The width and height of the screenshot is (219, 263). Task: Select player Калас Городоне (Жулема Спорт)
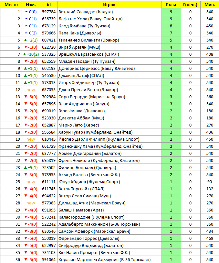[91, 217]
